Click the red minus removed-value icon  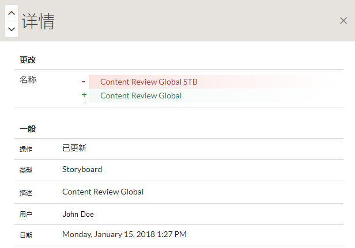[84, 82]
